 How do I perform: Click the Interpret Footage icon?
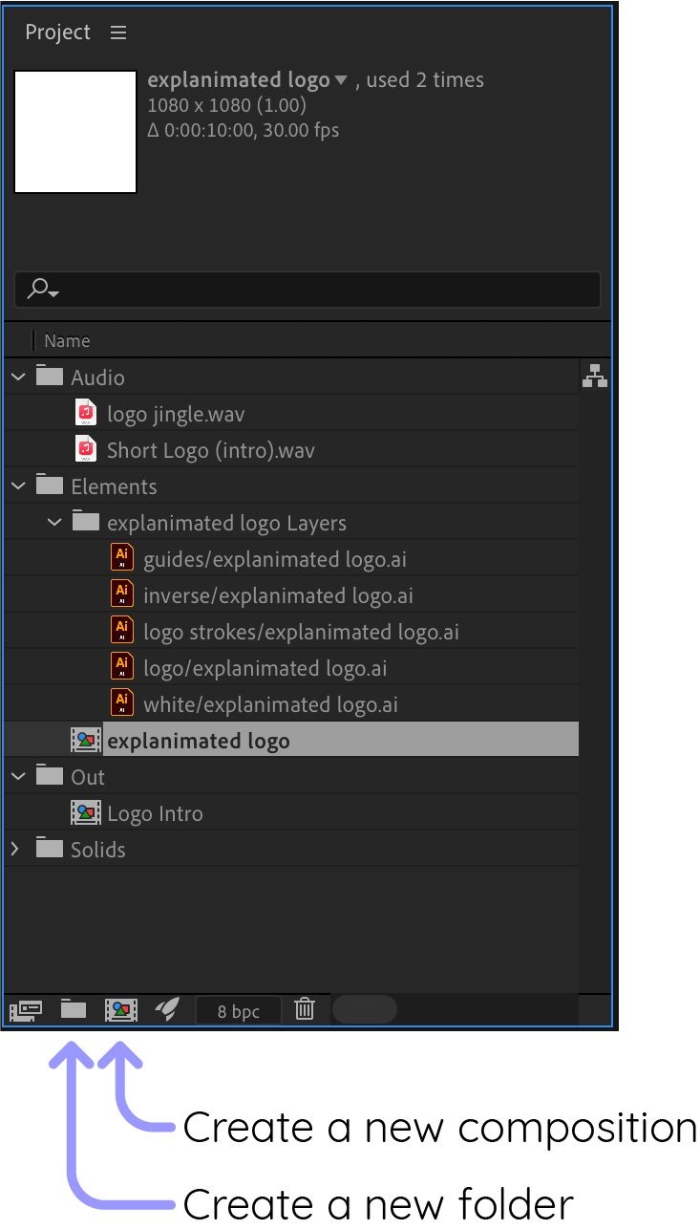pyautogui.click(x=26, y=1010)
